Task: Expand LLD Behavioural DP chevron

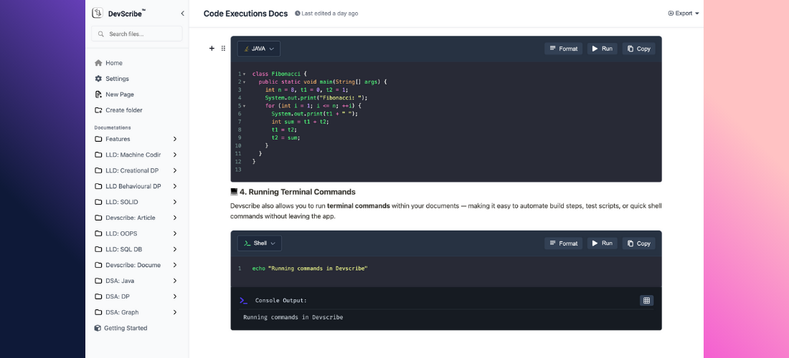Action: pos(175,185)
